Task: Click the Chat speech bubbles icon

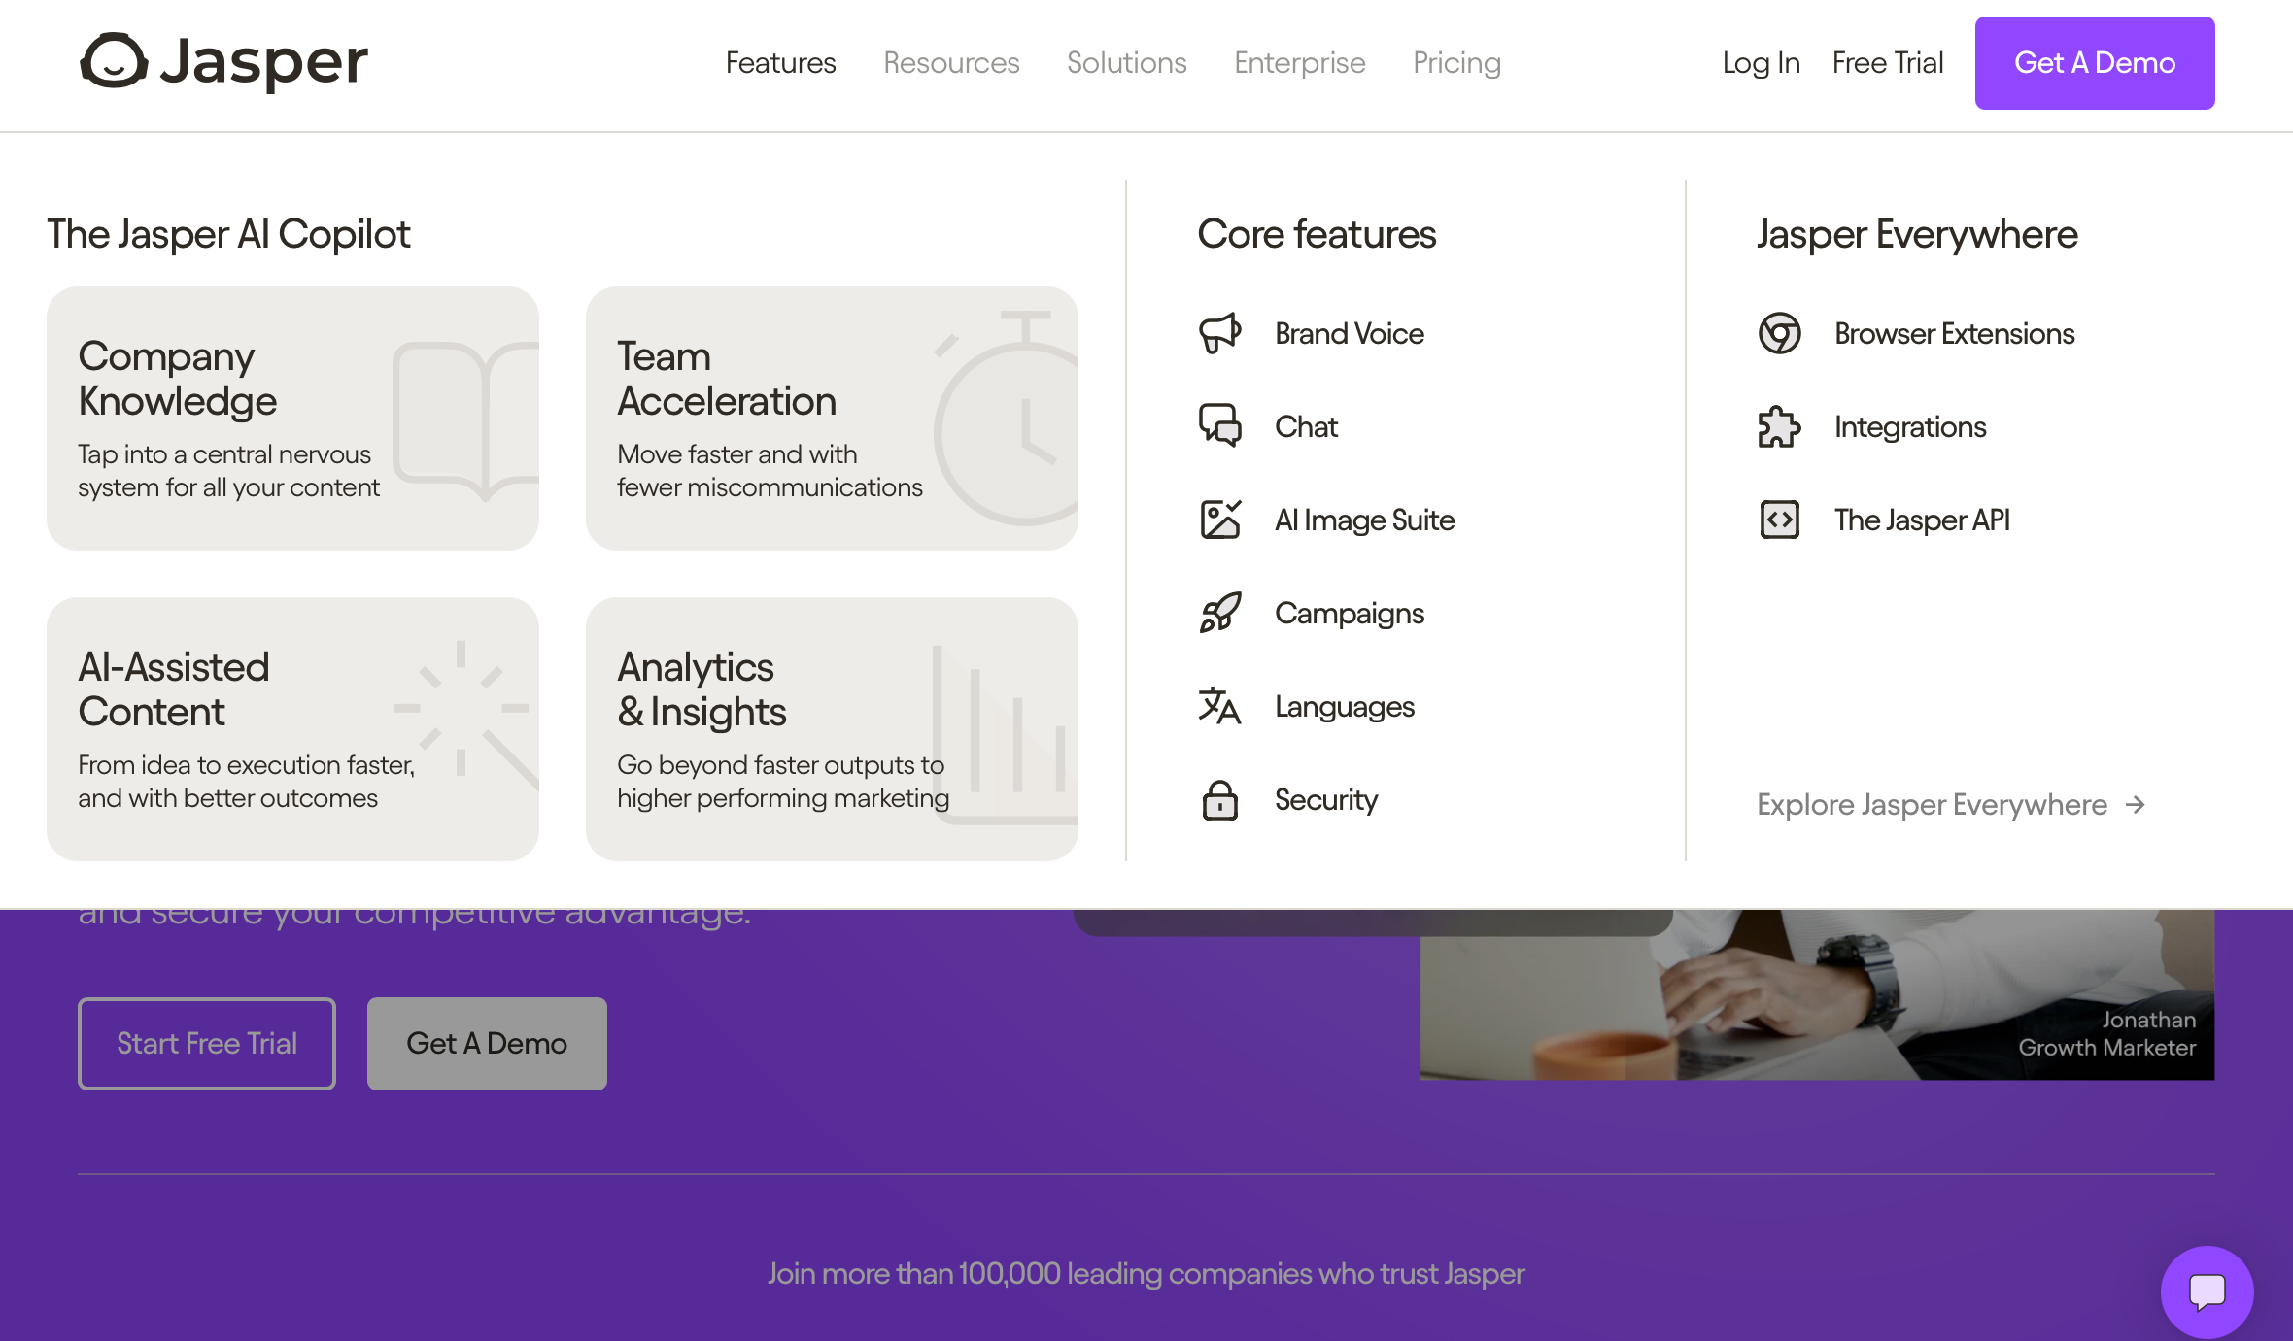Action: click(1219, 425)
